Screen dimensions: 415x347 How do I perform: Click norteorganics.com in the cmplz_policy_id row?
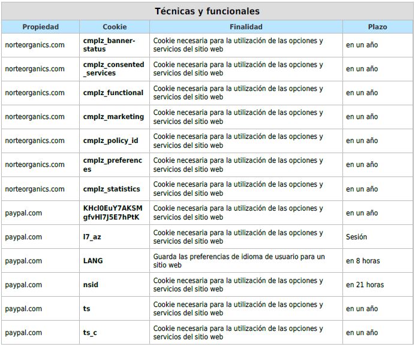(35, 141)
